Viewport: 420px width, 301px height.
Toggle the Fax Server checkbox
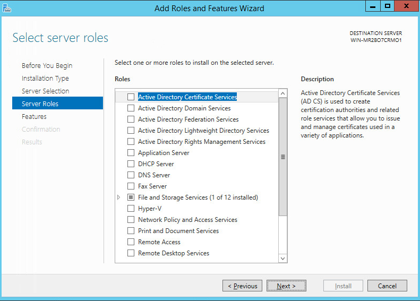click(x=131, y=186)
